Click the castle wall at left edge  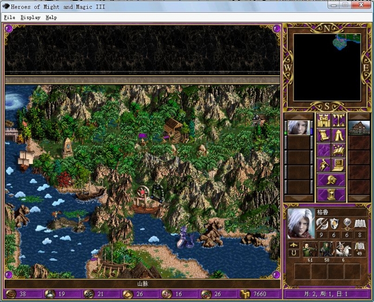pyautogui.click(x=11, y=135)
